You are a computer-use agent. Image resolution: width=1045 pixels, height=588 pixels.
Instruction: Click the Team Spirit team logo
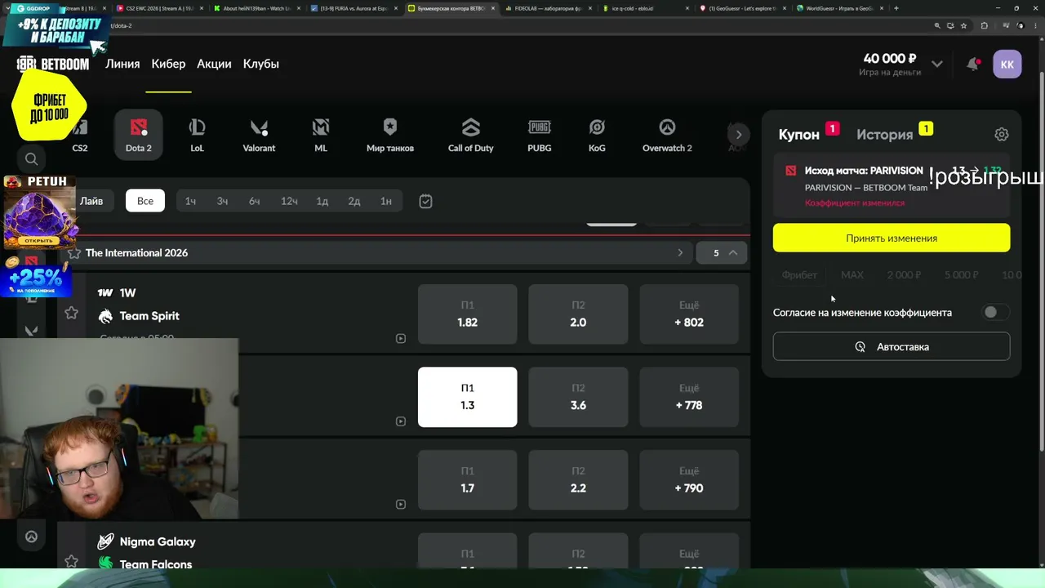tap(105, 316)
